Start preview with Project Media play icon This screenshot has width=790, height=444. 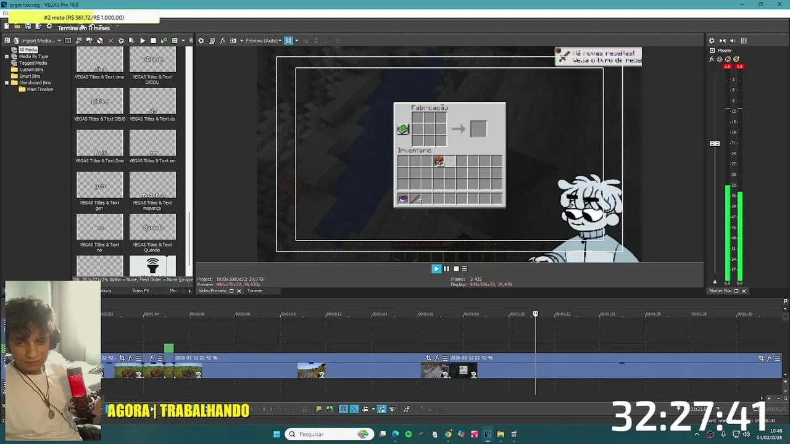(x=143, y=41)
